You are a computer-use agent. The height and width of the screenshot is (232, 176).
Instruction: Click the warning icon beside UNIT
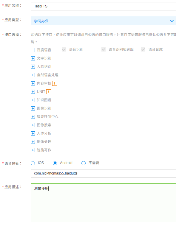click(49, 92)
